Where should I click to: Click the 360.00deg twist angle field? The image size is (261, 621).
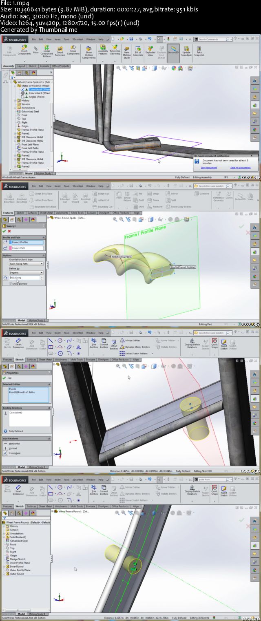pos(25,278)
